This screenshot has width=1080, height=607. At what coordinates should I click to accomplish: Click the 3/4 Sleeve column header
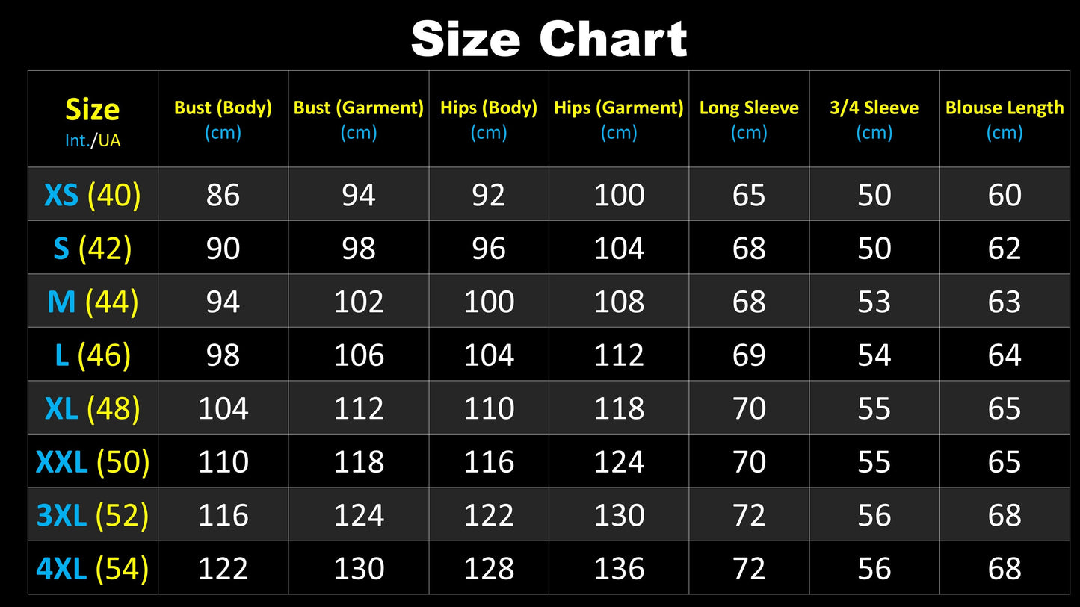874,119
